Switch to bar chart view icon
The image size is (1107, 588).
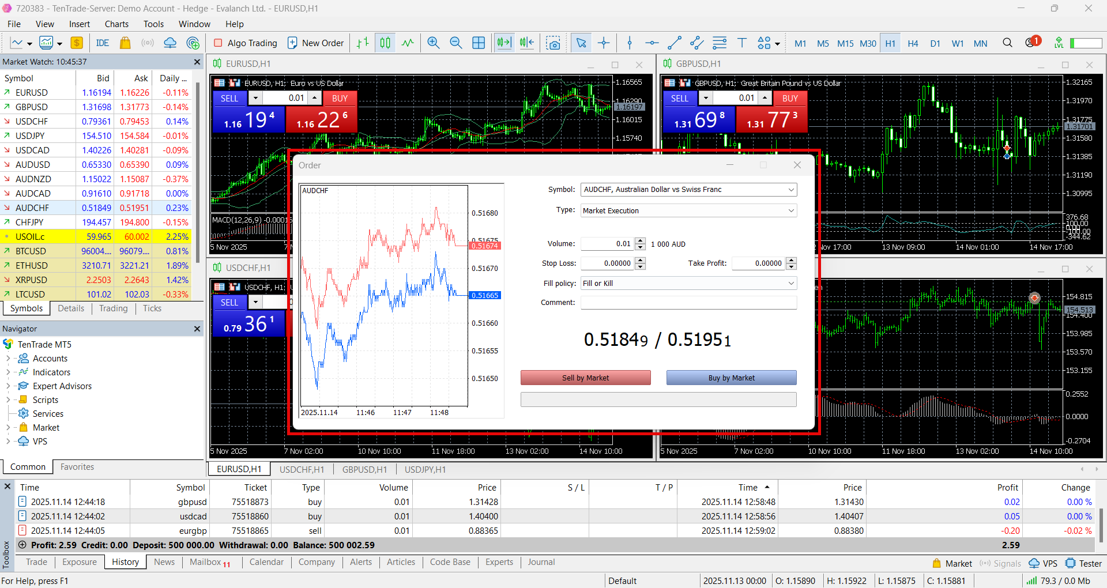tap(363, 43)
